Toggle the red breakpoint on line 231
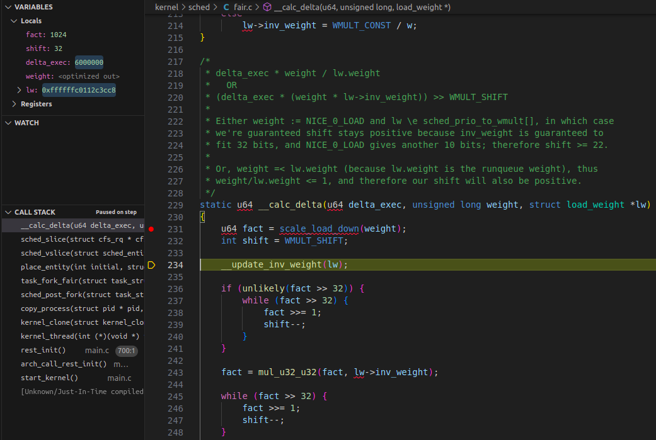The width and height of the screenshot is (656, 440). pos(151,229)
